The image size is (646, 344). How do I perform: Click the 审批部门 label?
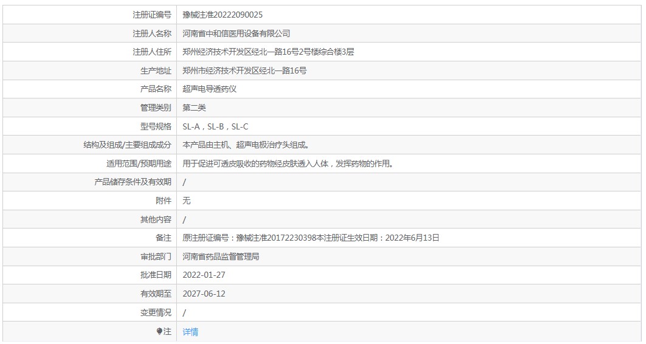tap(156, 256)
